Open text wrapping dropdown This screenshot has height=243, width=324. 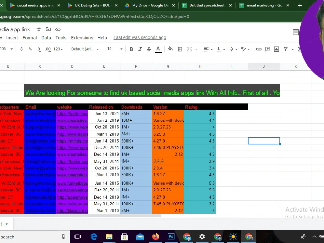pyautogui.click(x=233, y=49)
